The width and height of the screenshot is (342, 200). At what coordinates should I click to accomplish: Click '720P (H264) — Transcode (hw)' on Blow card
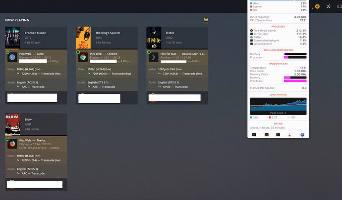pyautogui.click(x=41, y=160)
